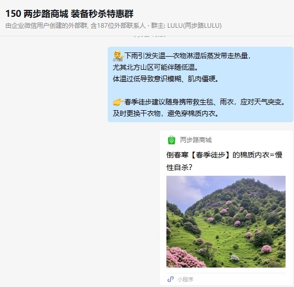This screenshot has height=287, width=294.
Task: Click the line 体温过低导致意识模糊、肌肉僵硬
Action: [x=165, y=79]
